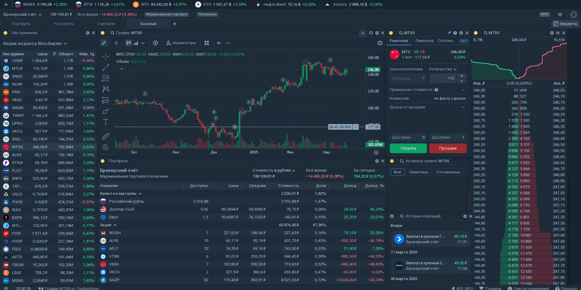581x290 pixels.
Task: Open order book widget settings gear
Action: point(552,33)
